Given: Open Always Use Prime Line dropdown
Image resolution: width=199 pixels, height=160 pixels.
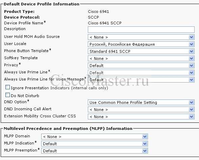Looking at the screenshot, I should click(141, 73).
